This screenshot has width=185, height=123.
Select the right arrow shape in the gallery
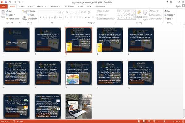127,14
